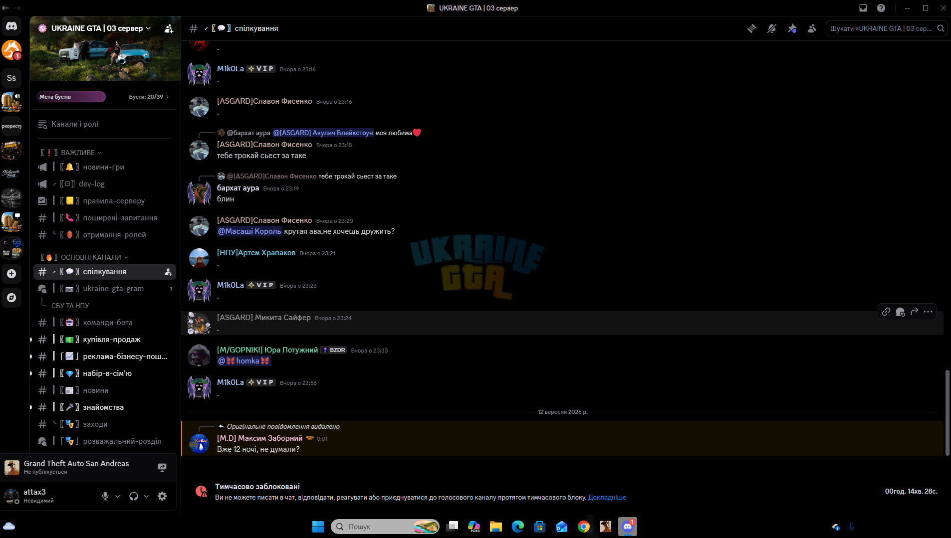Open the Бусти 20/39 chevron
Image resolution: width=951 pixels, height=538 pixels.
(167, 97)
